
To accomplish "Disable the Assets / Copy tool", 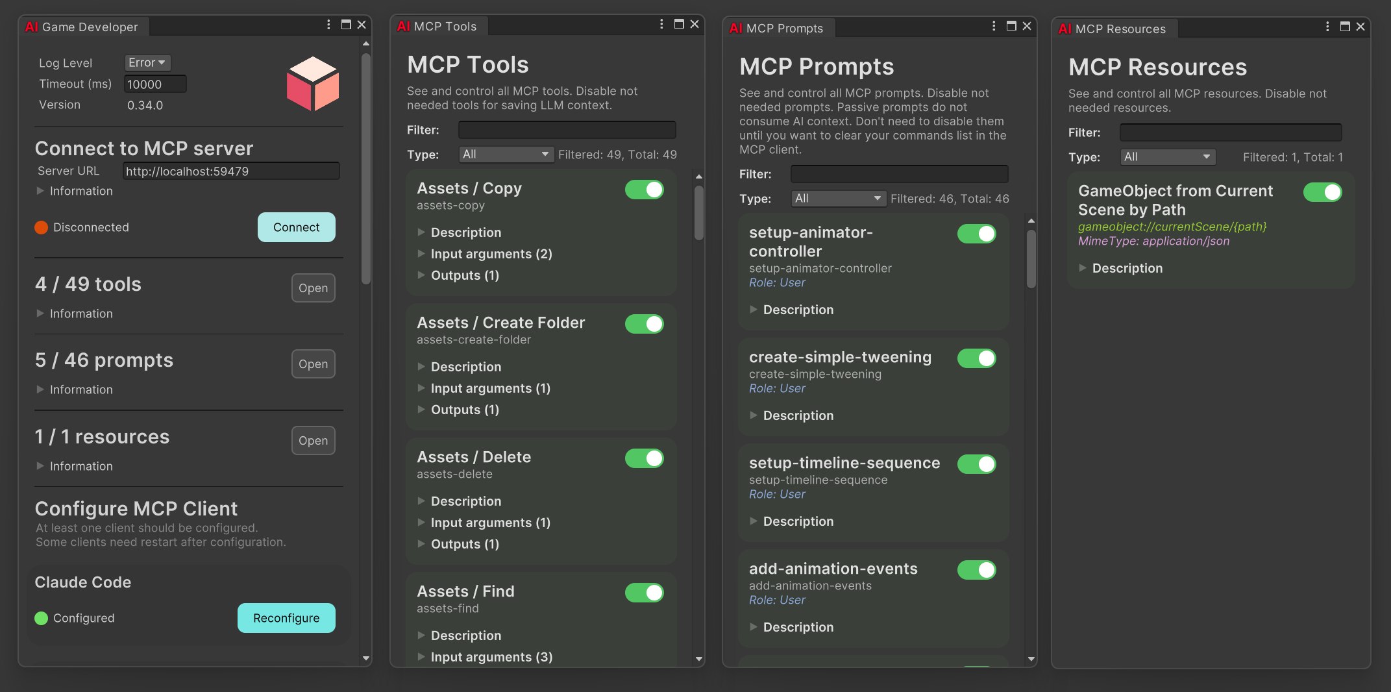I will tap(644, 190).
